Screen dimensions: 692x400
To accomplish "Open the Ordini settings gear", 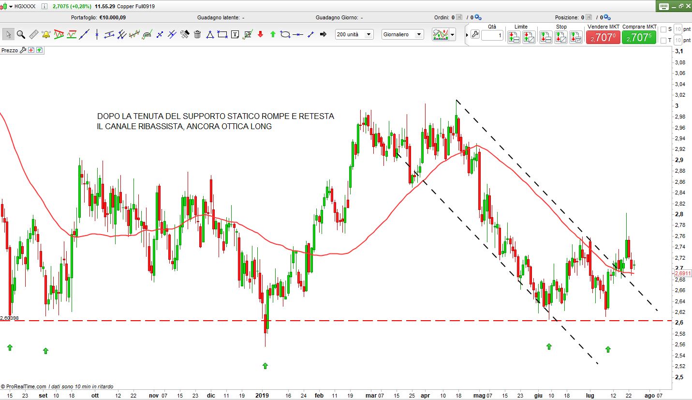I will pyautogui.click(x=477, y=17).
